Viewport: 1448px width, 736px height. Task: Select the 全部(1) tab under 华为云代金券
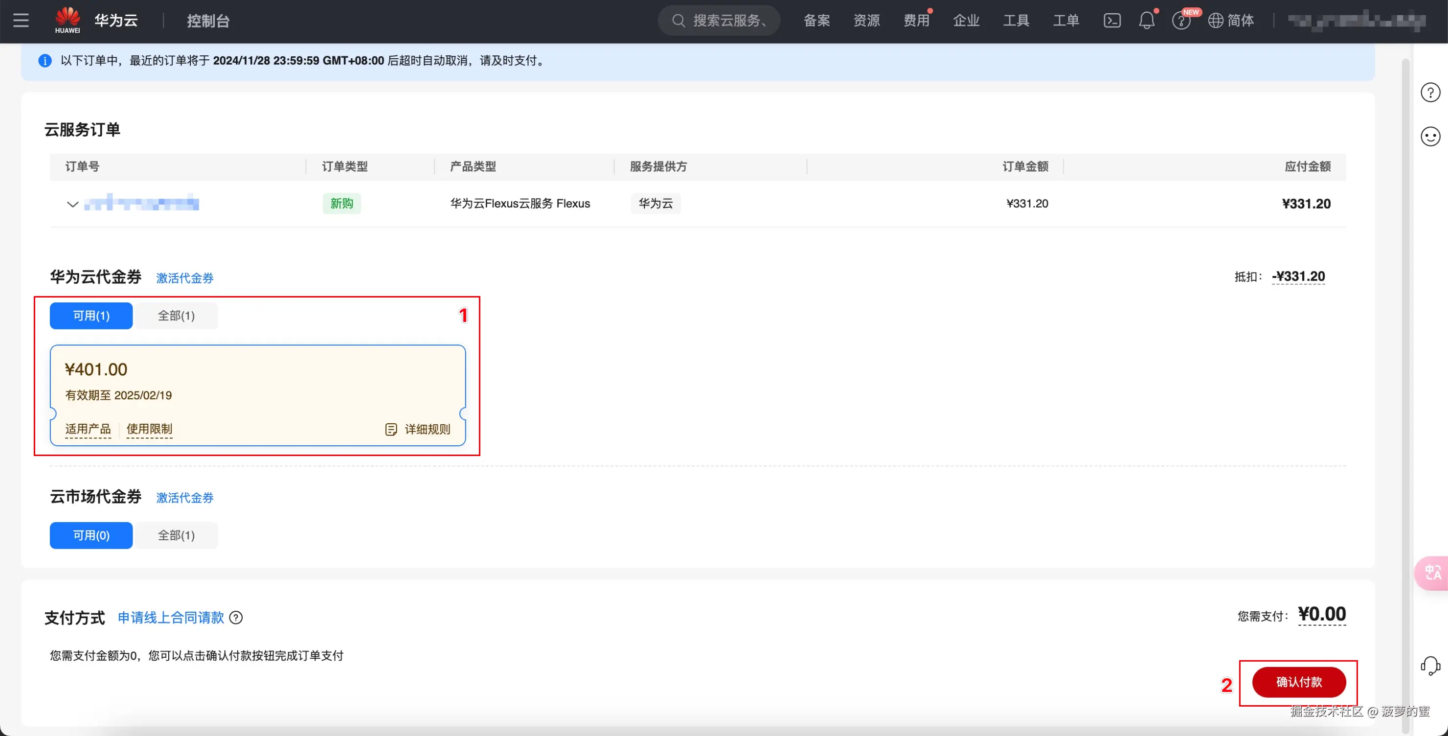tap(176, 316)
